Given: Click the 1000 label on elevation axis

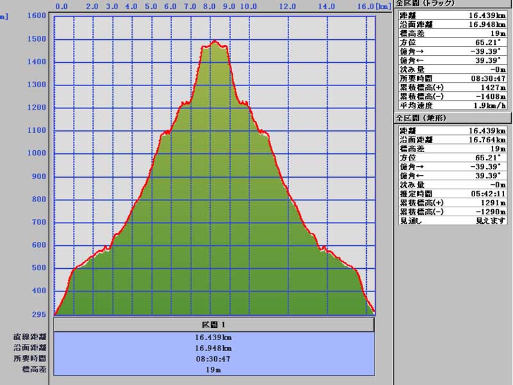Looking at the screenshot, I should click(37, 153).
